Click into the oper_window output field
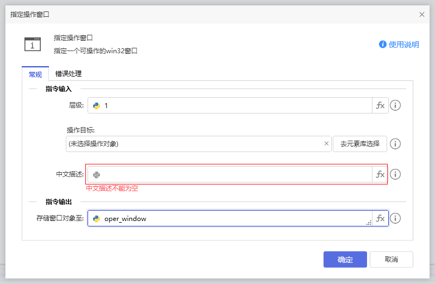This screenshot has width=435, height=284. pyautogui.click(x=234, y=219)
